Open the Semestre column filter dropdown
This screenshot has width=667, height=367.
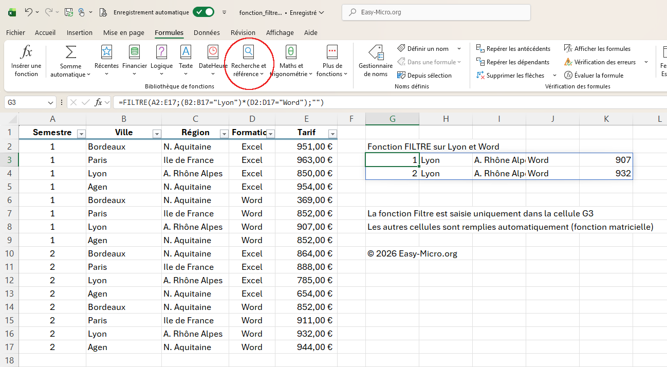coord(81,134)
